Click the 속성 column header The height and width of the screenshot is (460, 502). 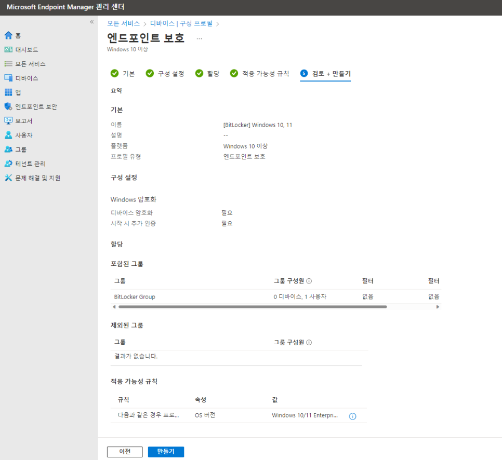tap(201, 400)
